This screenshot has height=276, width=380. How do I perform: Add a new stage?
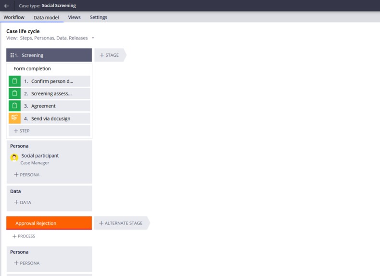coord(109,55)
